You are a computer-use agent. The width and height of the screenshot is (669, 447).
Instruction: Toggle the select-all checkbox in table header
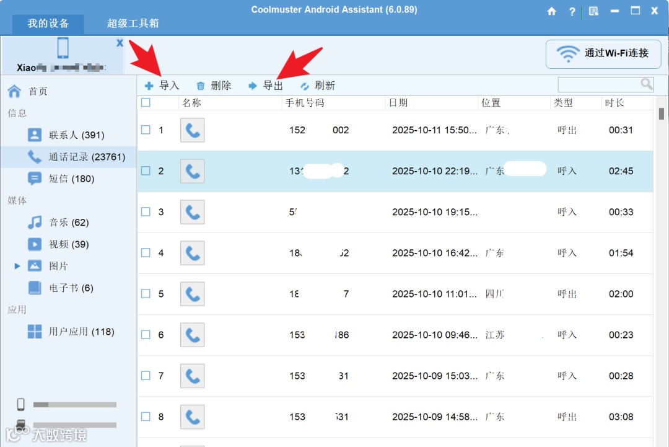[x=146, y=102]
